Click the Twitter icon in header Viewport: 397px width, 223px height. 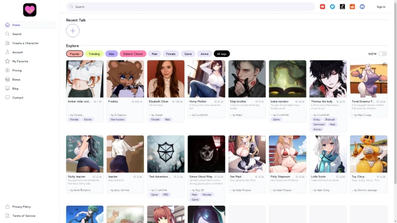pos(332,7)
